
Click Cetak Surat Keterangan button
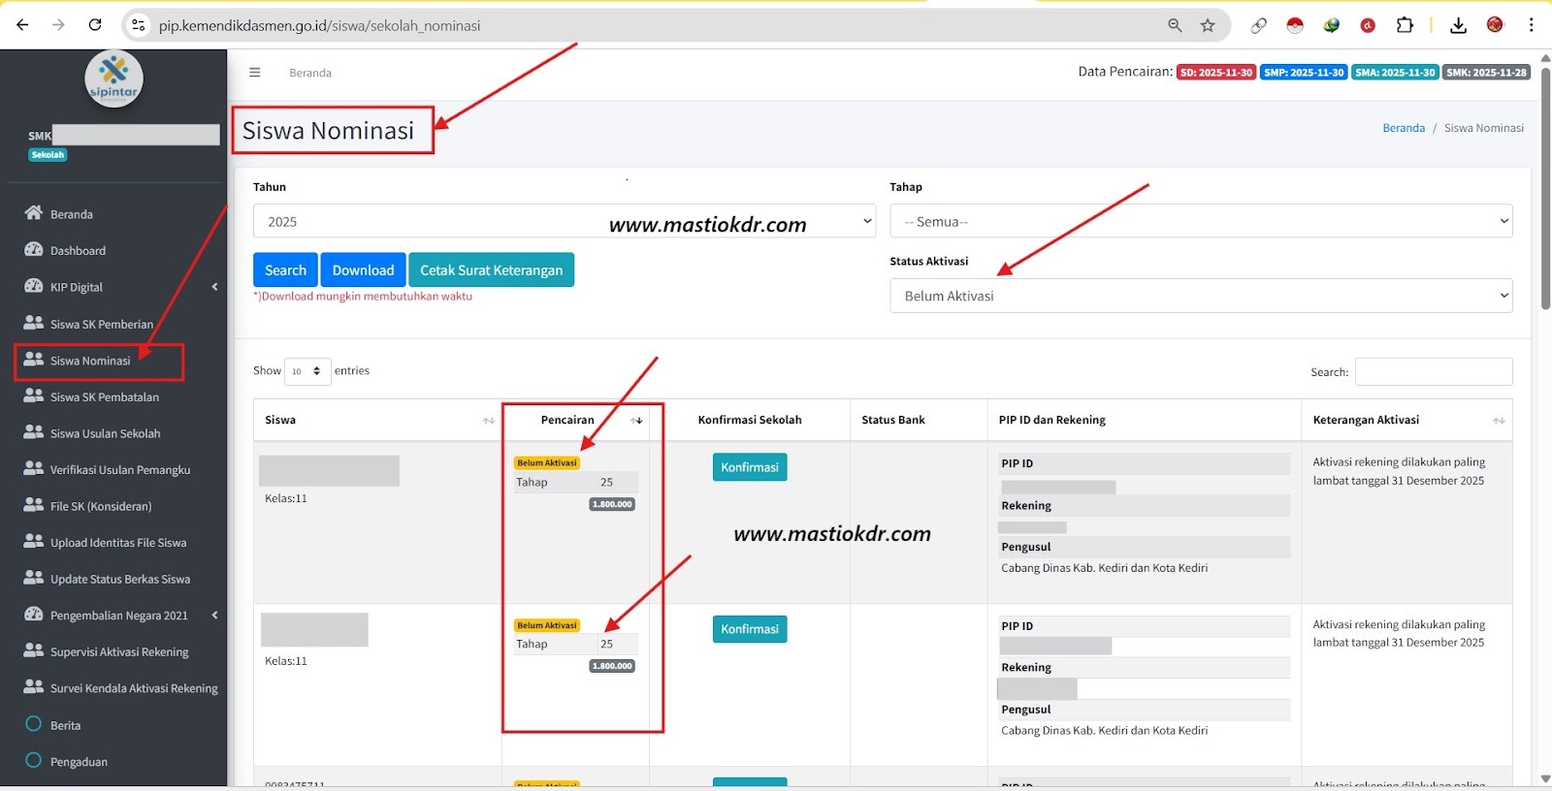point(491,269)
